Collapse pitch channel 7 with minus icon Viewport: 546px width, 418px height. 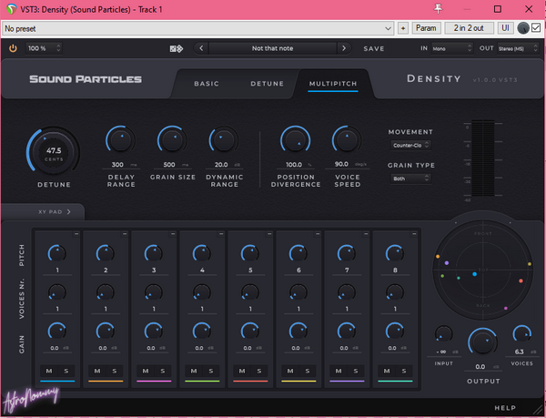click(366, 234)
